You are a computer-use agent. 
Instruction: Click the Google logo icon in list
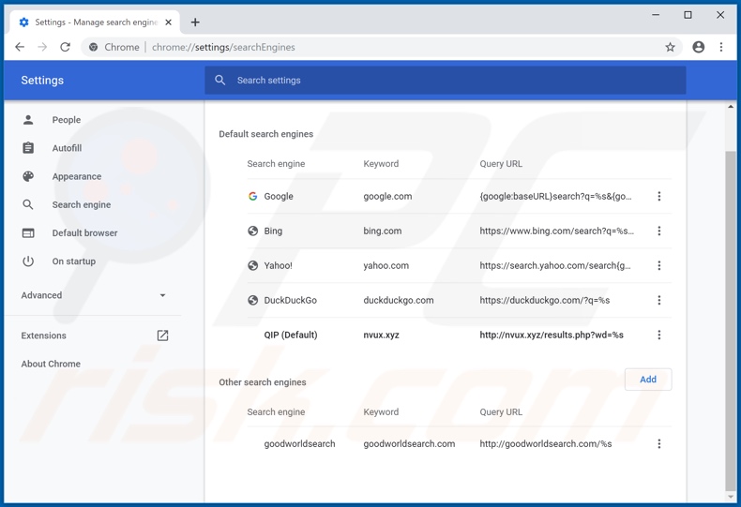(x=253, y=197)
